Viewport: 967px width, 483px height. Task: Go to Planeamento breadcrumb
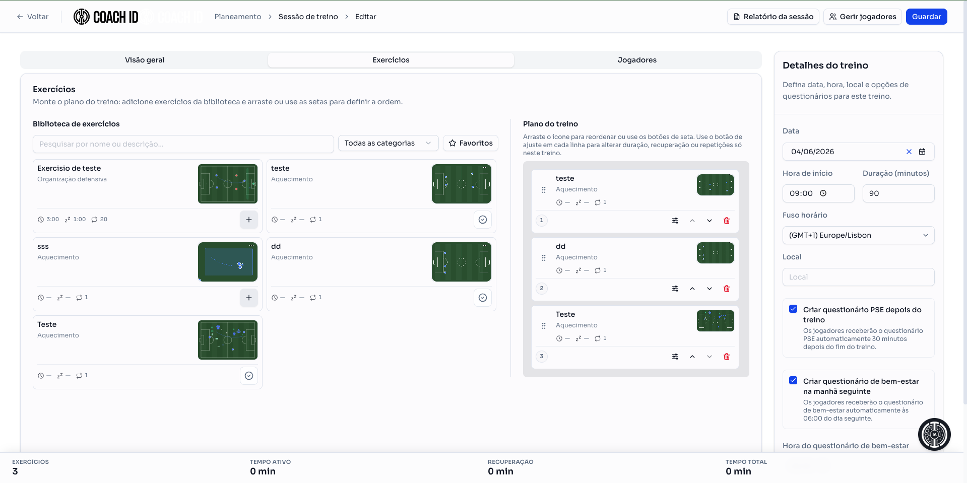point(238,17)
